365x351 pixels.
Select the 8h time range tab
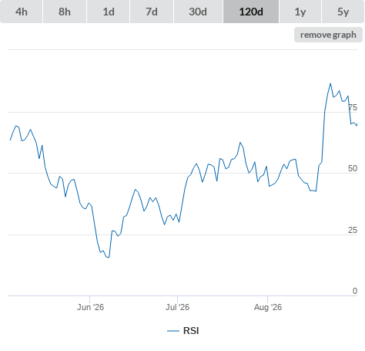(65, 12)
